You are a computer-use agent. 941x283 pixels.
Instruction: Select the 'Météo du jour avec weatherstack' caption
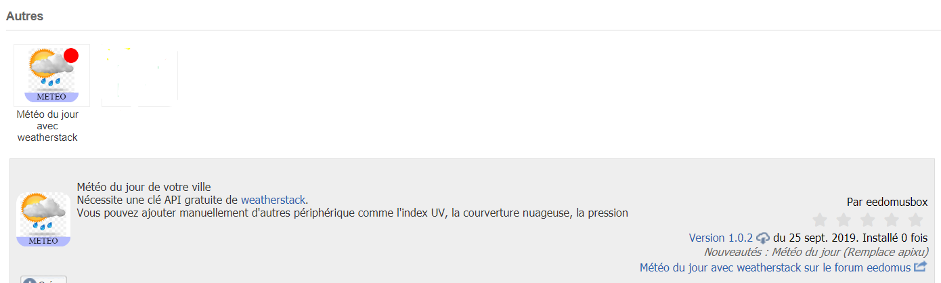(47, 126)
